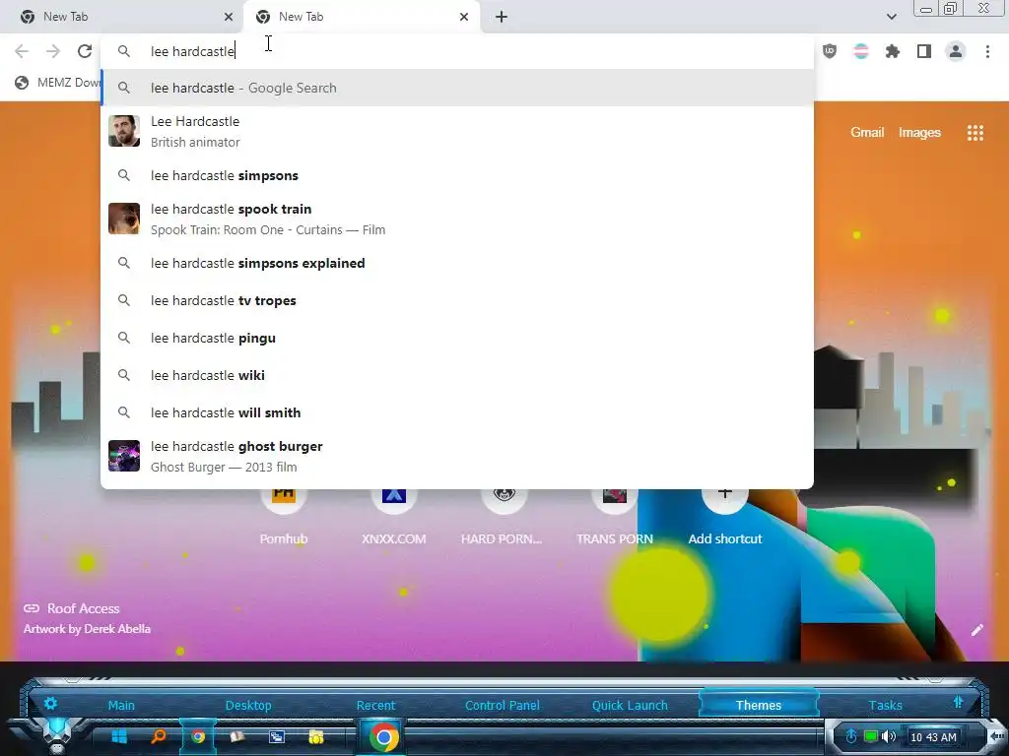Click the Customize Chrome pencil icon
This screenshot has height=756, width=1009.
coord(976,630)
